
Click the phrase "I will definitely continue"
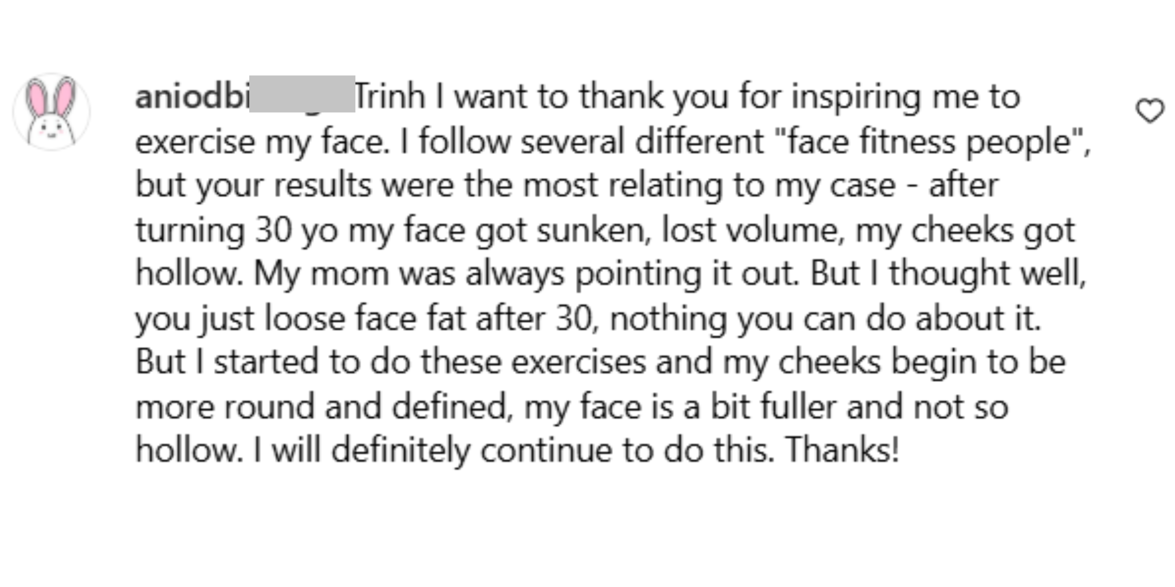pos(362,450)
